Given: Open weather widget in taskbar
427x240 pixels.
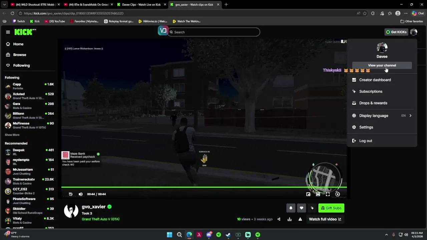Looking at the screenshot, I should [17, 235].
